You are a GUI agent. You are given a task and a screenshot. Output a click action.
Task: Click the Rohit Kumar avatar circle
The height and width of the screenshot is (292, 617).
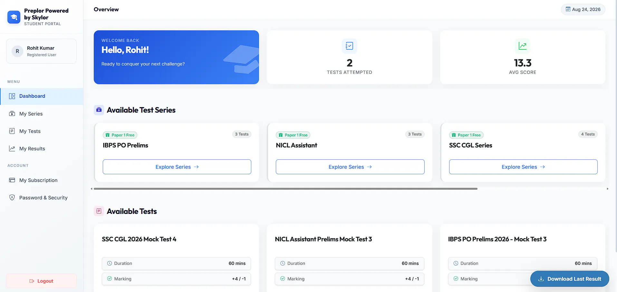pos(17,51)
